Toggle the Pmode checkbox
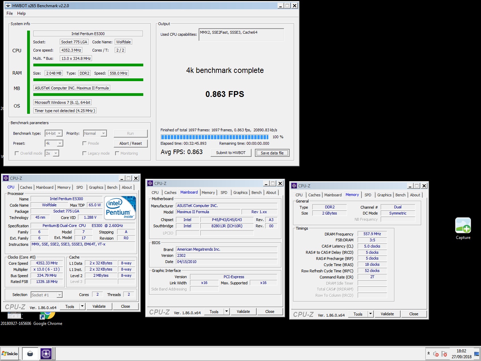The width and height of the screenshot is (481, 361). [x=85, y=143]
